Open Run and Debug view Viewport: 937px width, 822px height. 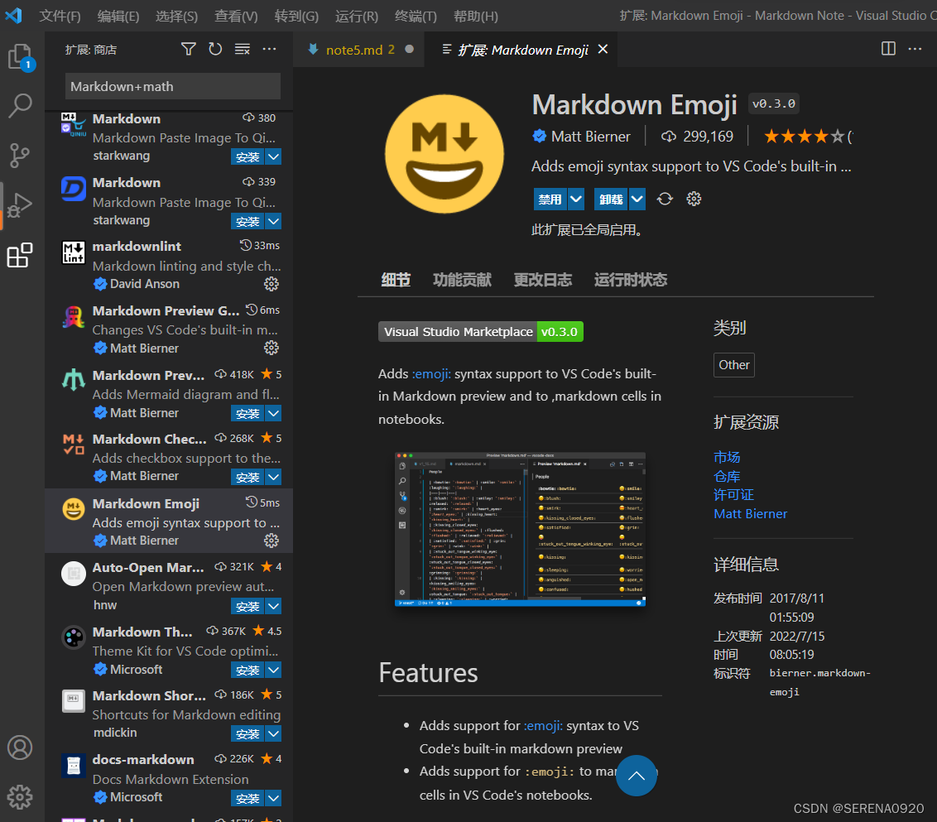point(20,205)
